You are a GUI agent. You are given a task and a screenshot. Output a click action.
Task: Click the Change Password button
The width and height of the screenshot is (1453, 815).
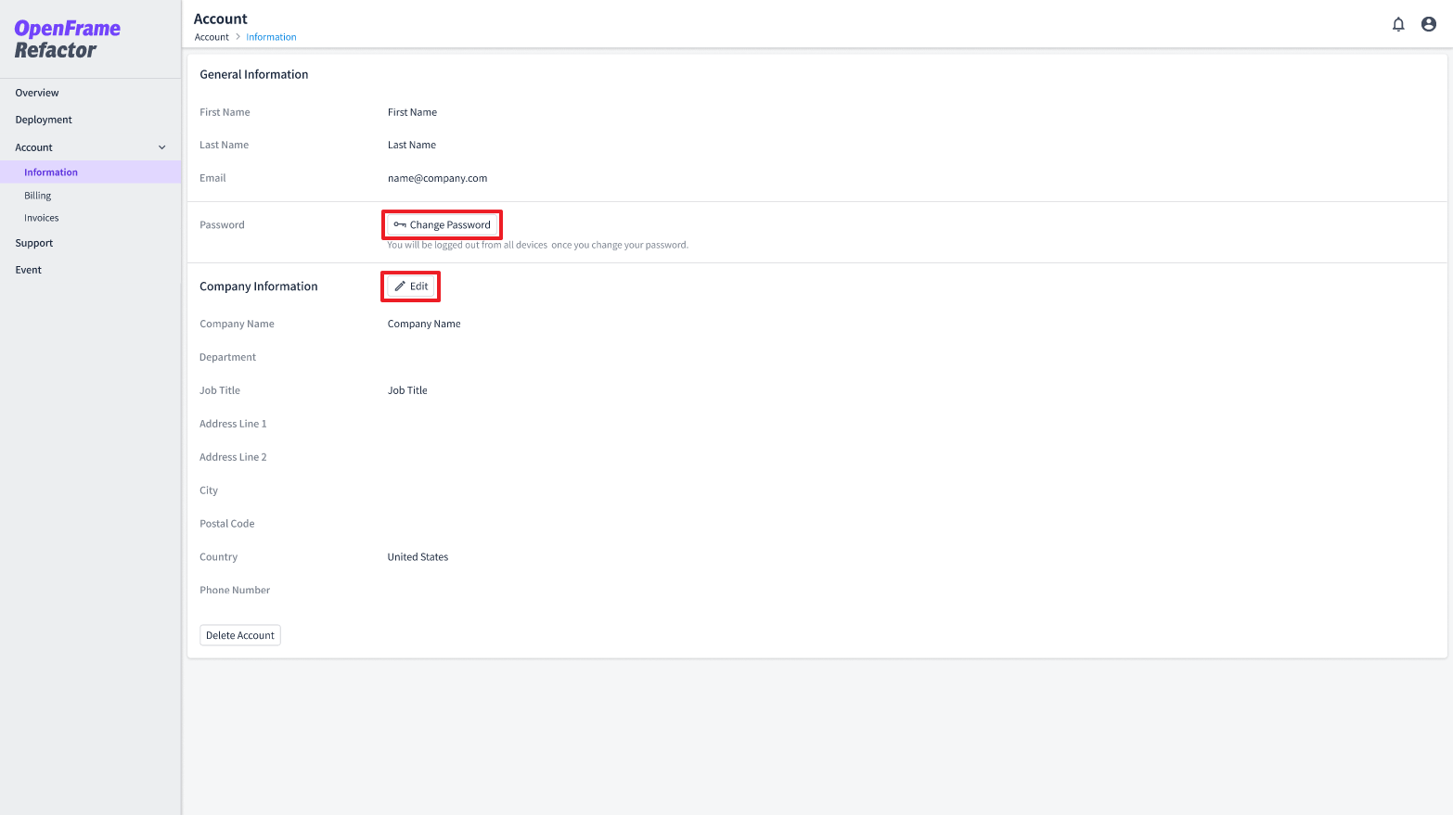pos(442,224)
